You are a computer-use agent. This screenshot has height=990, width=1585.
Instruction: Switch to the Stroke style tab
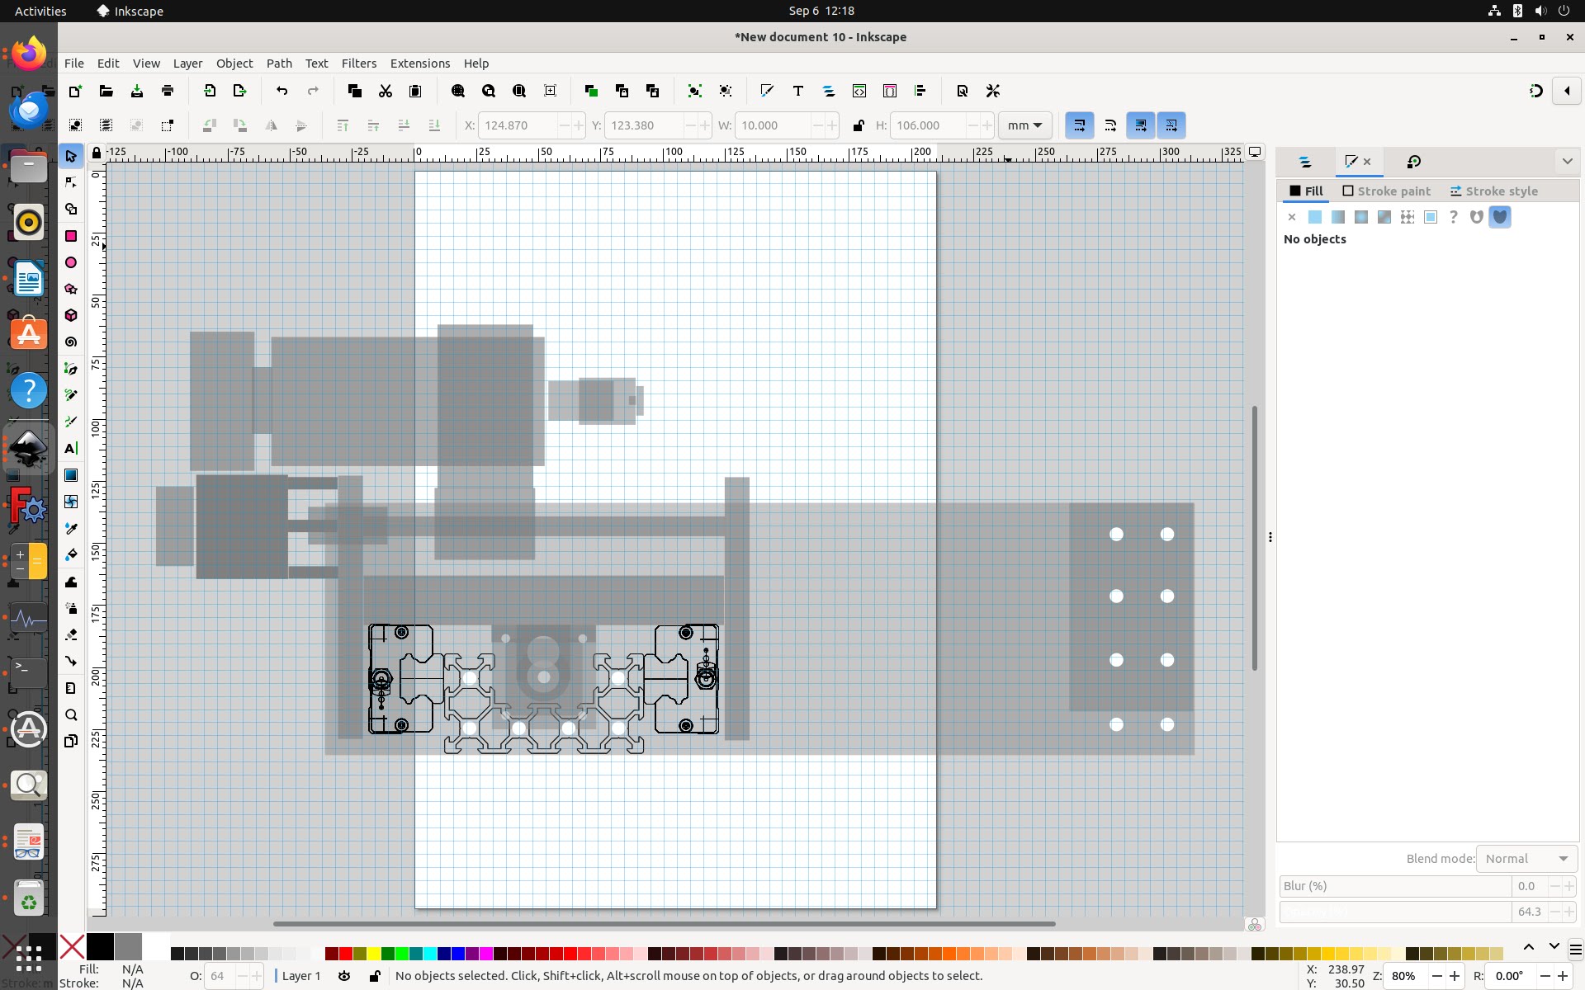pos(1494,191)
